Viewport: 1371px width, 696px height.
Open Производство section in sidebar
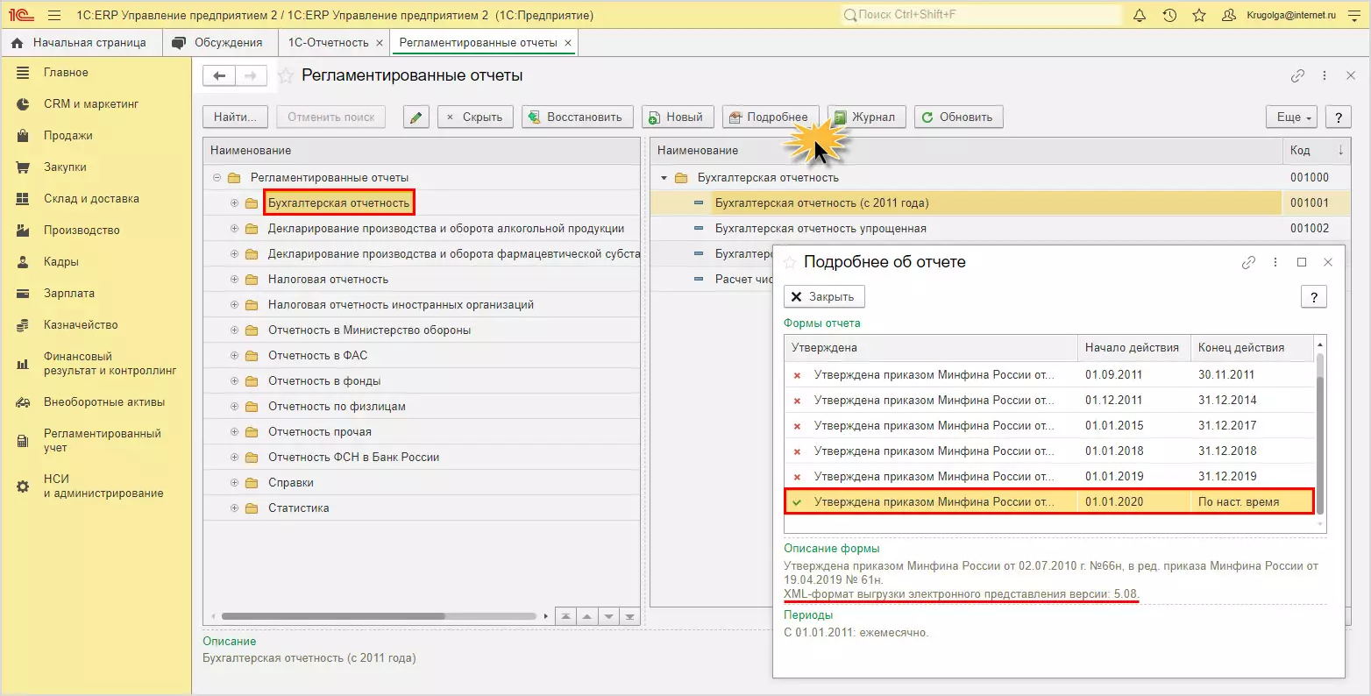coord(82,231)
